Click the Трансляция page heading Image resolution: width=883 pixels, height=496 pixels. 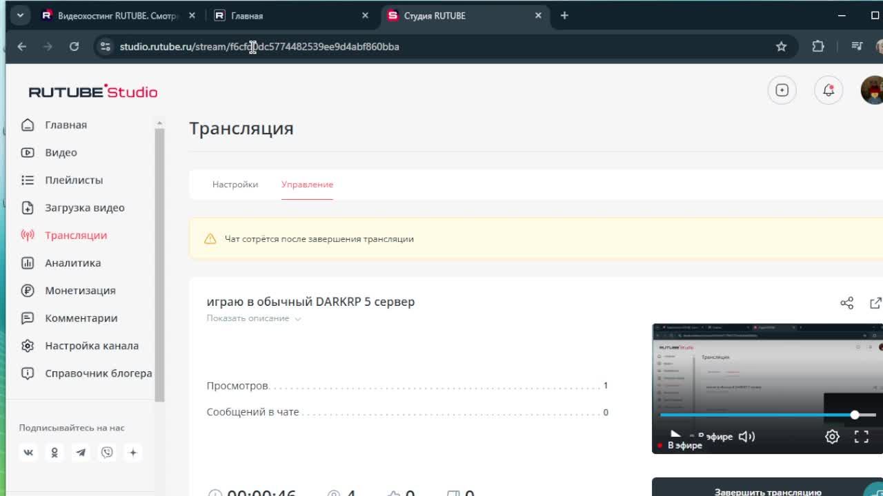(x=241, y=128)
